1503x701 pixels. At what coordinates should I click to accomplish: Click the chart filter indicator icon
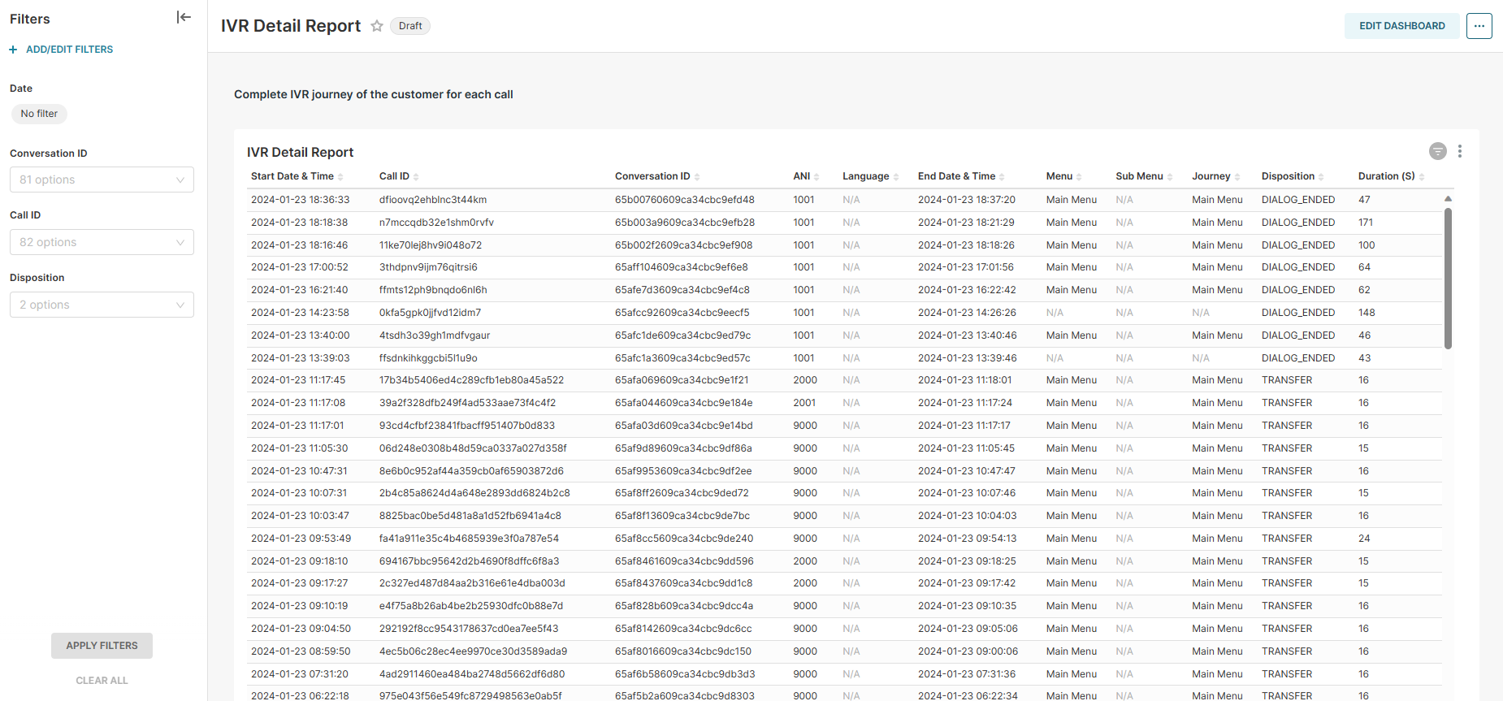point(1437,151)
